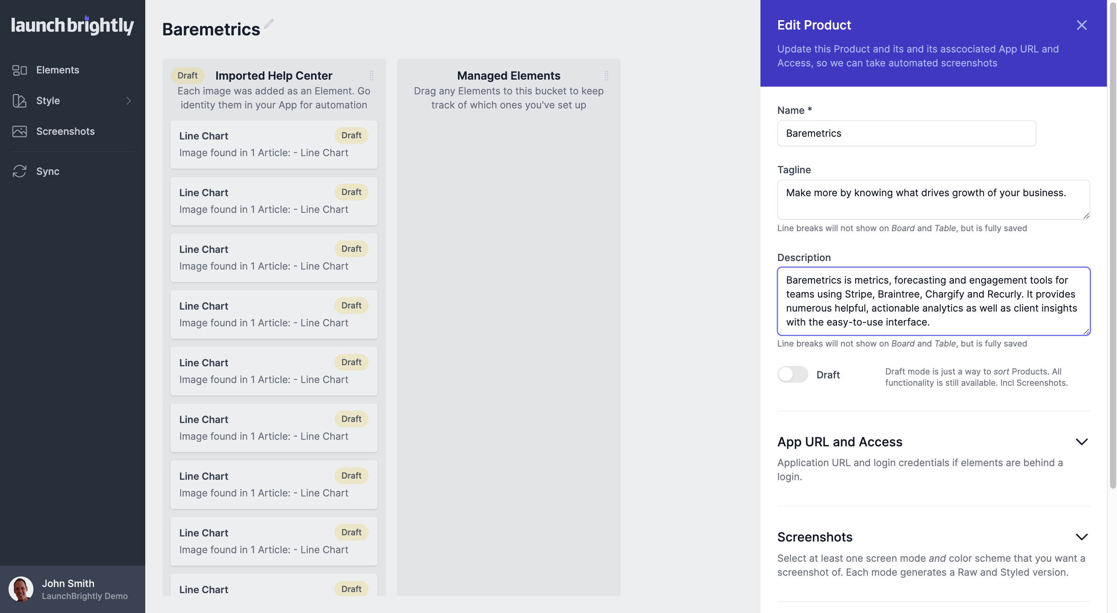Screen dimensions: 1117x613
Task: Expand the App URL and Access section
Action: (1081, 442)
